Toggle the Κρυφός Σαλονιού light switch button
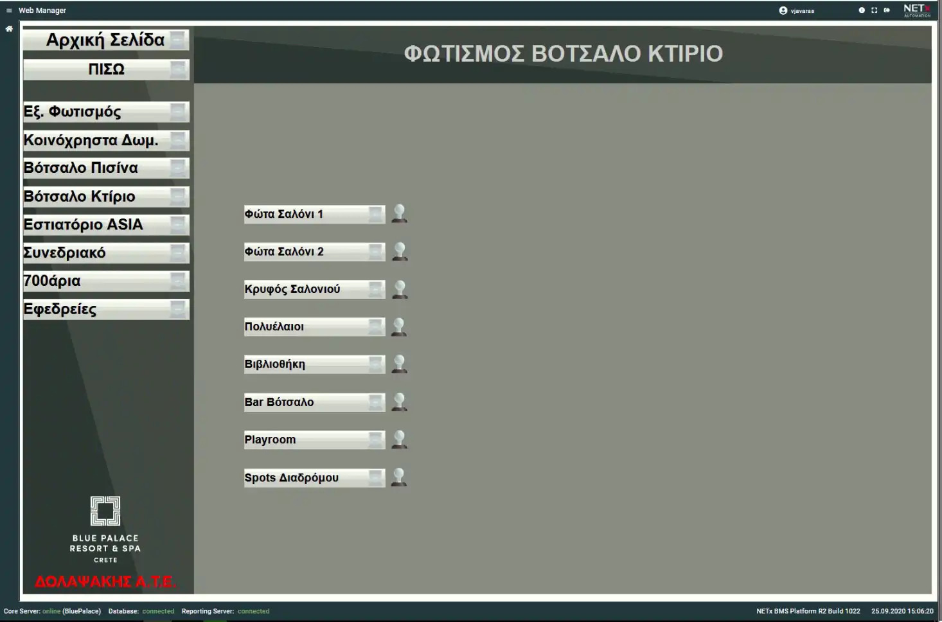 (314, 289)
